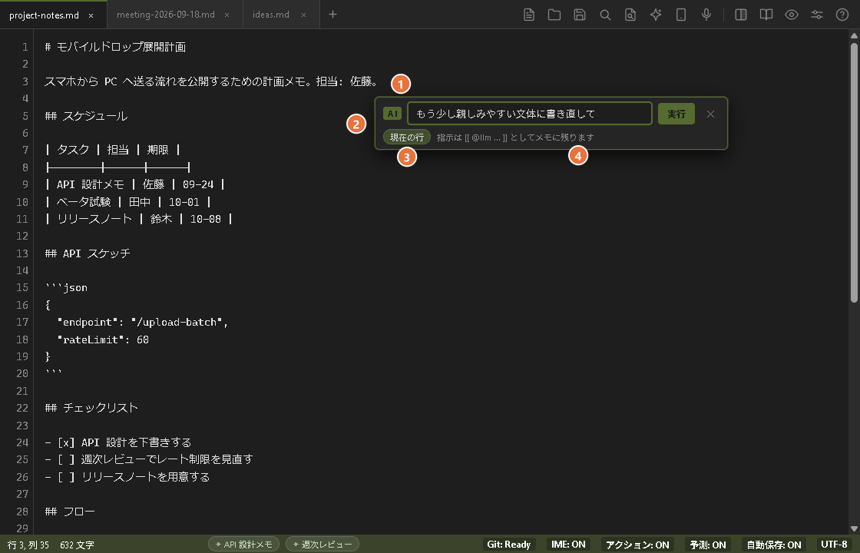Click the 実行 button
This screenshot has height=553, width=860.
676,114
